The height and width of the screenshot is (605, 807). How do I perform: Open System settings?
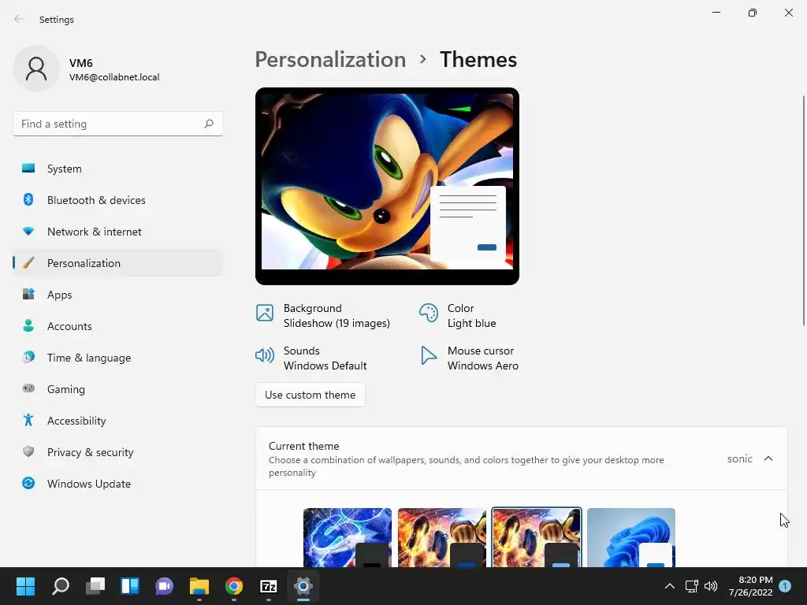point(118,169)
